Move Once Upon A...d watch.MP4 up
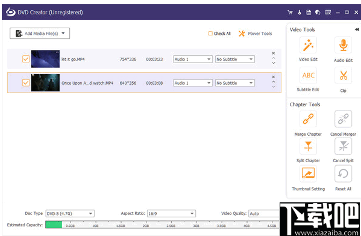Image resolution: width=361 pixels, height=236 pixels. click(273, 82)
